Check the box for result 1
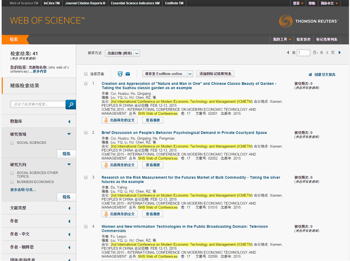The width and height of the screenshot is (350, 261). 86,83
